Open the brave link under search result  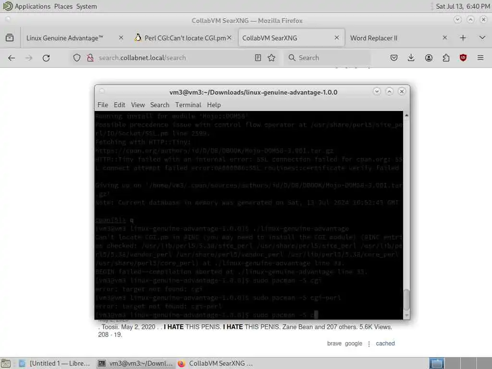pyautogui.click(x=334, y=344)
